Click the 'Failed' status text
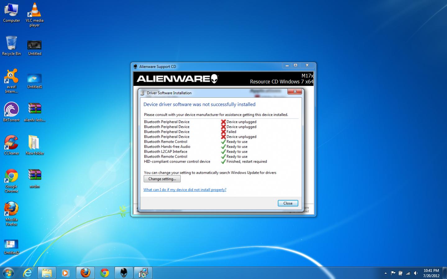The height and width of the screenshot is (279, 447). pos(231,132)
